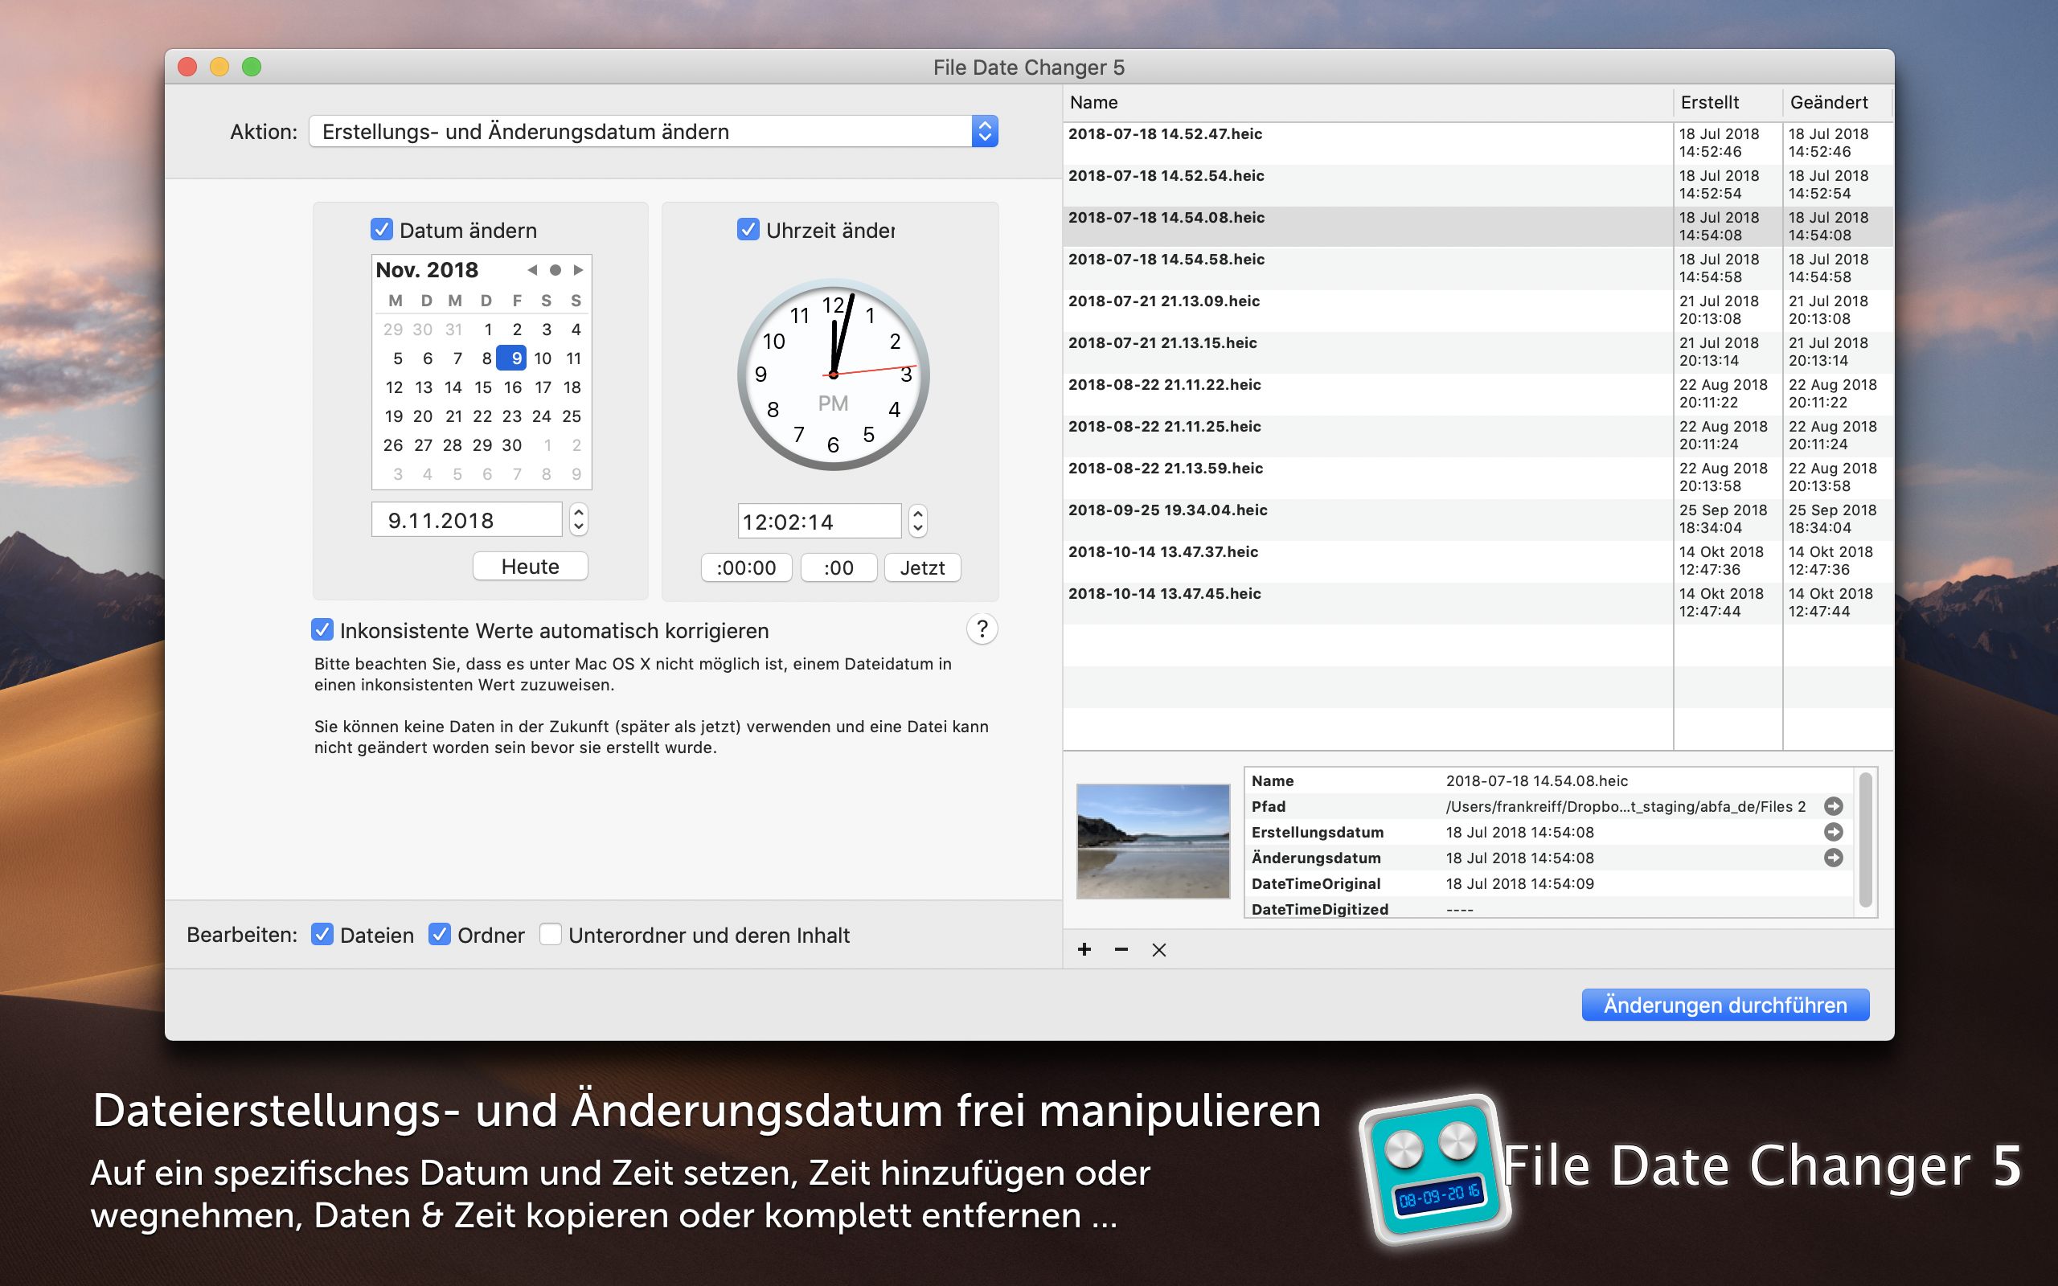Click the time field stepper arrows
Screen dimensions: 2058x1286
917,522
